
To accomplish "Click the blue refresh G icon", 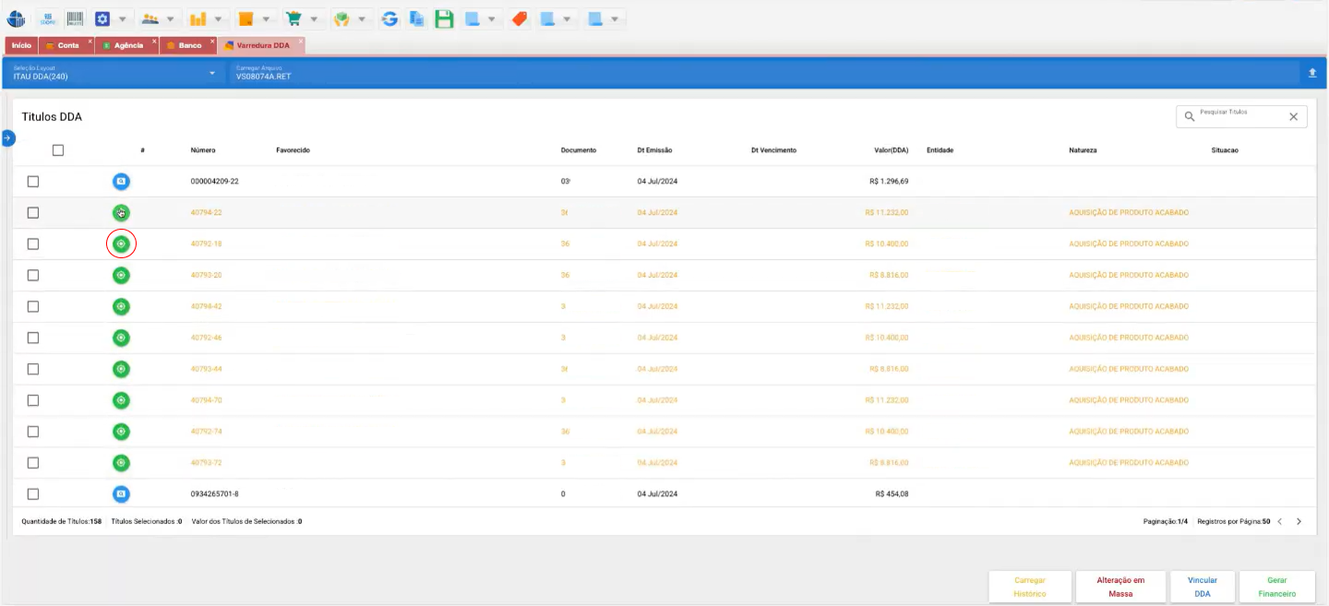I will 389,18.
